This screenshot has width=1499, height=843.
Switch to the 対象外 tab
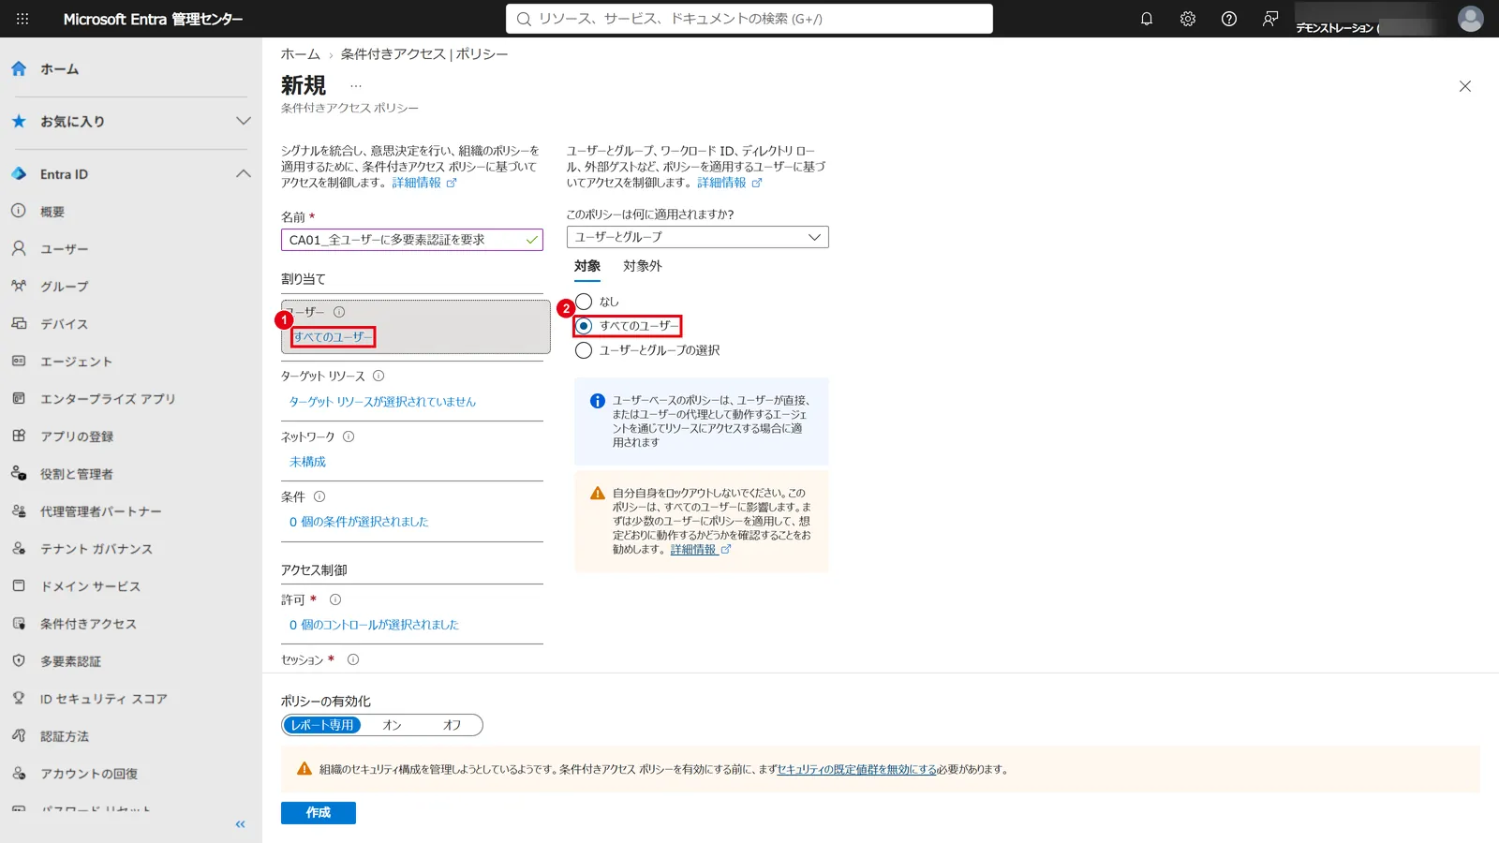643,266
